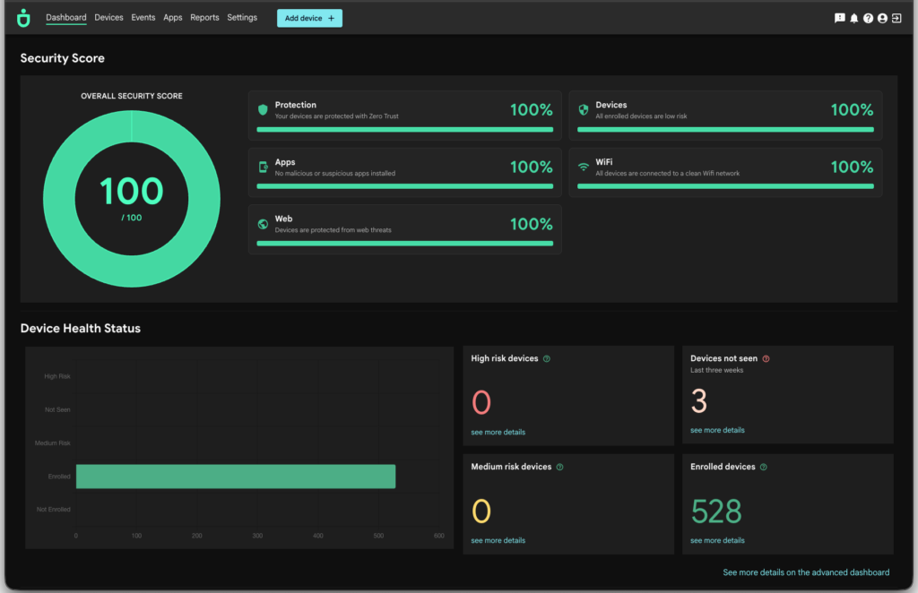Open the user account profile icon
The height and width of the screenshot is (593, 918).
tap(882, 18)
